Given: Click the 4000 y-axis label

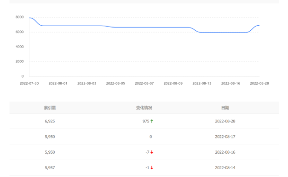Looking at the screenshot, I should [x=19, y=47].
